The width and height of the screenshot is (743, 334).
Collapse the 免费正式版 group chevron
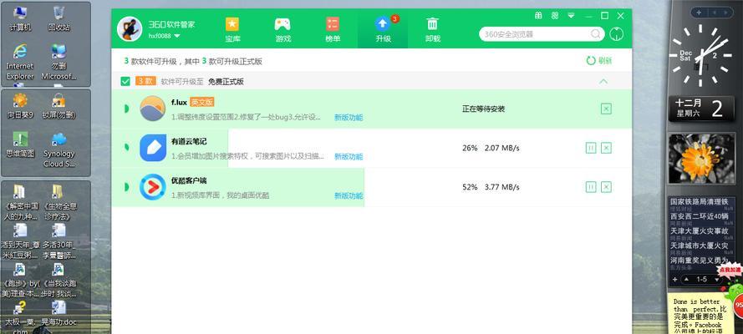pyautogui.click(x=603, y=81)
